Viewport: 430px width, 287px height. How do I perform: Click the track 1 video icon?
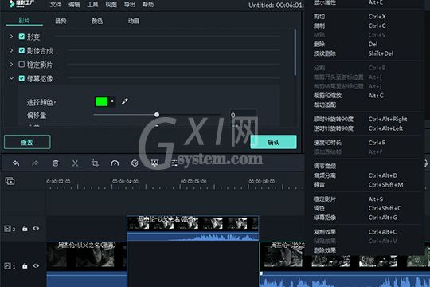[7, 265]
